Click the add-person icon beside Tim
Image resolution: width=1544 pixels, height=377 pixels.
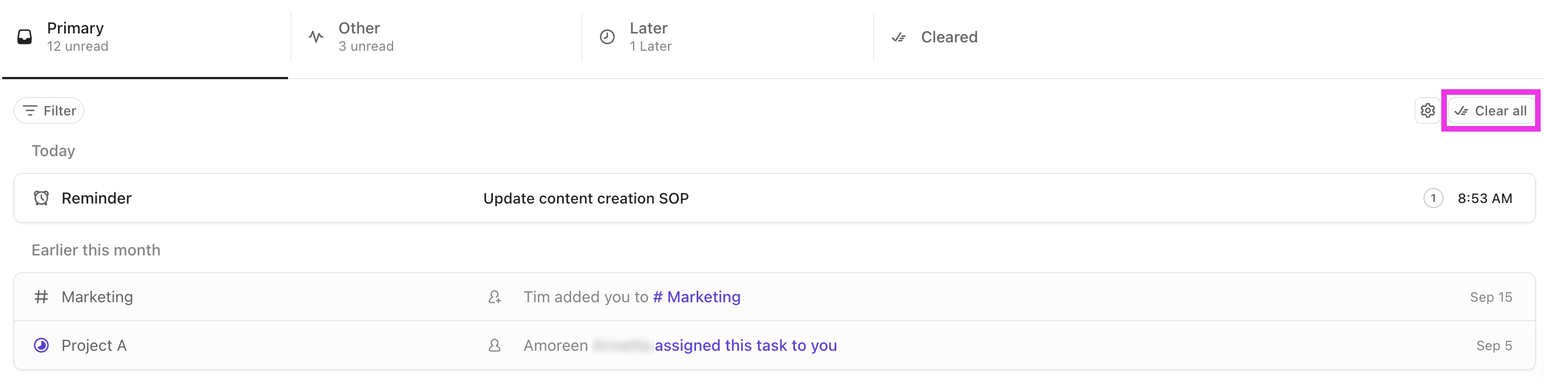point(495,297)
